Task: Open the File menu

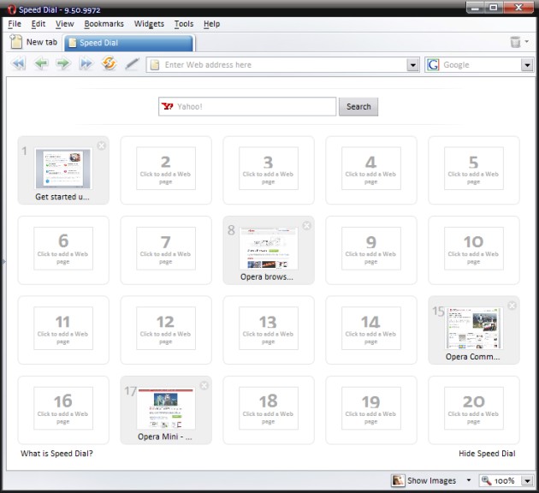Action: pos(15,24)
